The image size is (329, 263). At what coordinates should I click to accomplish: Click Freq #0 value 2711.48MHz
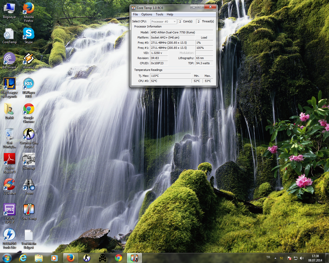coord(172,43)
